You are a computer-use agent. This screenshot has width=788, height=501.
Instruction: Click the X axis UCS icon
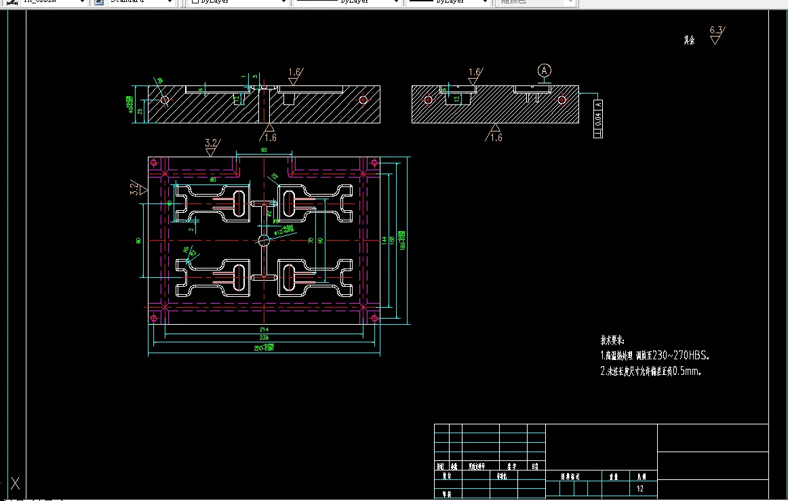(x=15, y=483)
